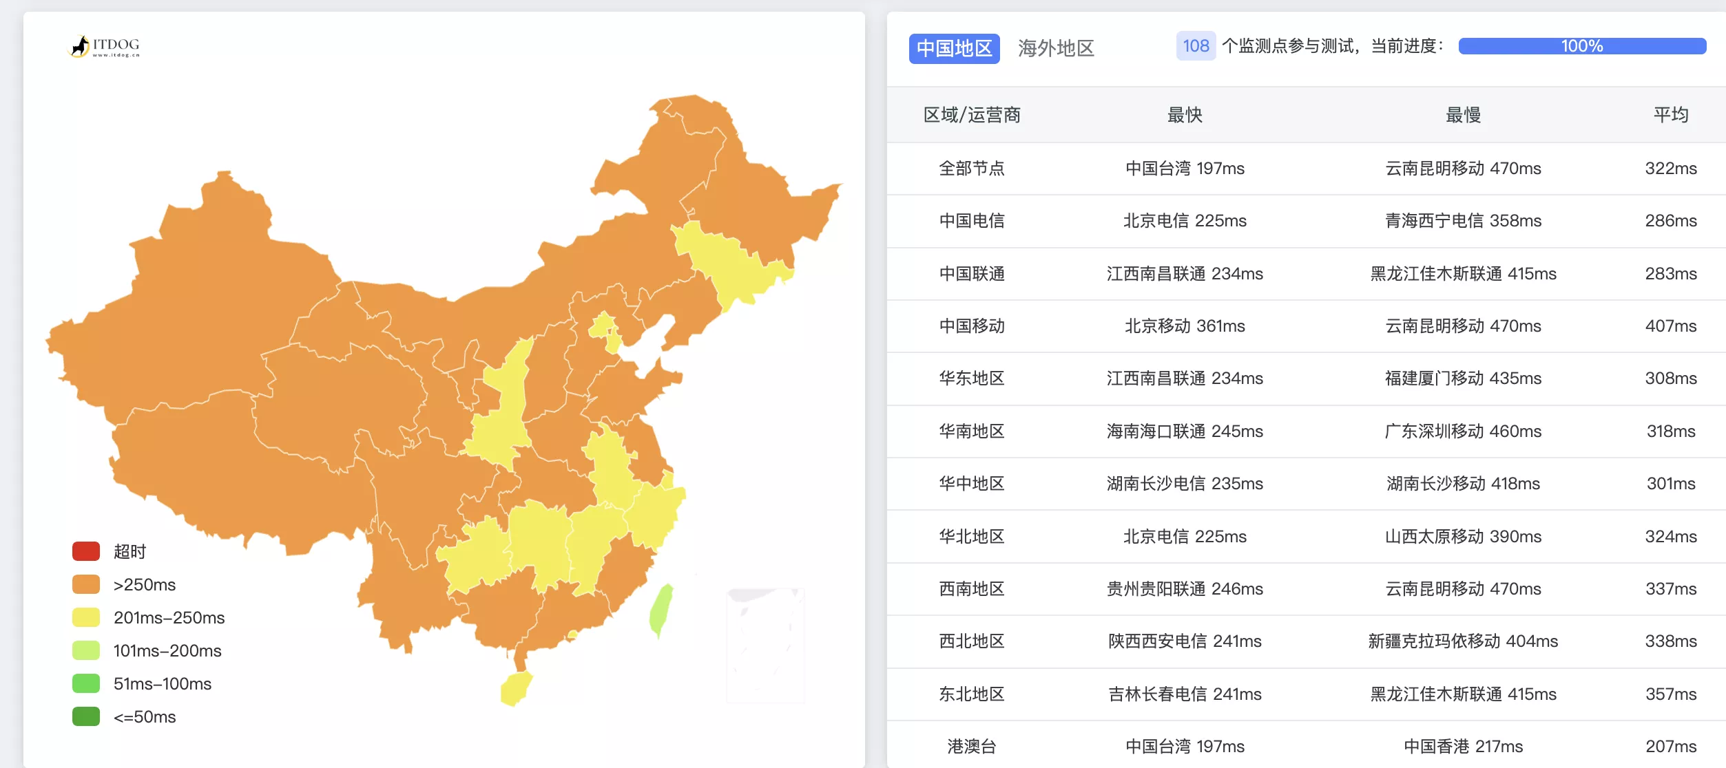Click the 平均 column header

tap(1671, 115)
